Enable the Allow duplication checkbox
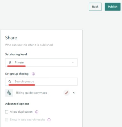Image resolution: width=122 pixels, height=127 pixels. coord(7,112)
